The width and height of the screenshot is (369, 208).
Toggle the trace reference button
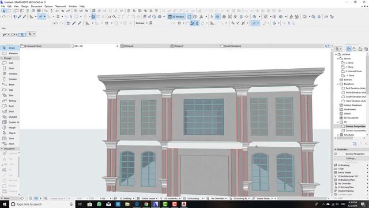(x=93, y=17)
